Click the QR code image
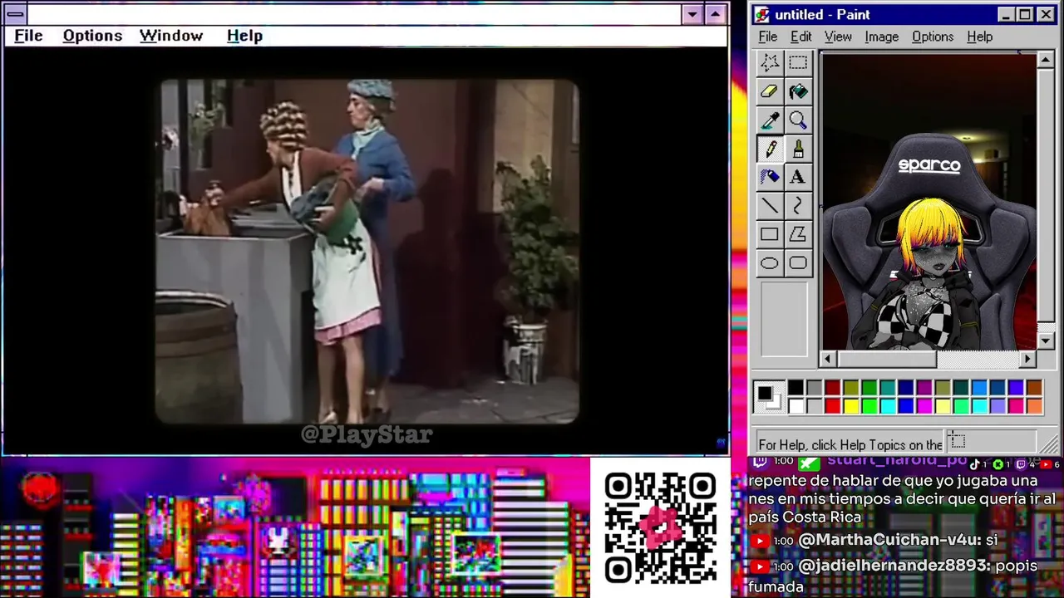The width and height of the screenshot is (1064, 598). click(661, 527)
